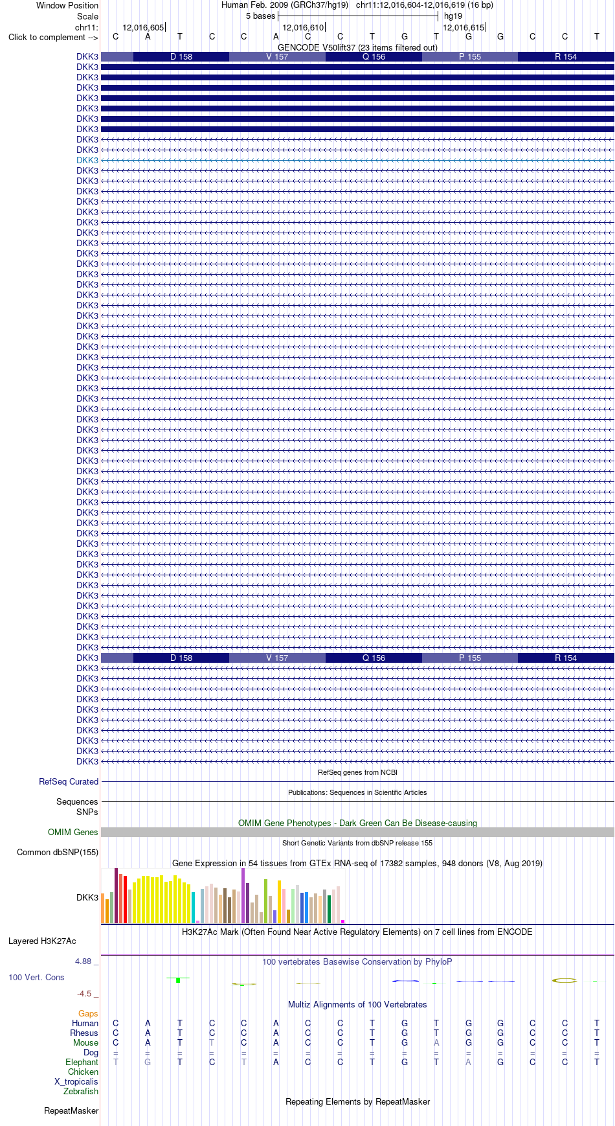615x1126 pixels.
Task: Select the light-blue highlighted DKK3 transcript label
Action: tap(87, 160)
